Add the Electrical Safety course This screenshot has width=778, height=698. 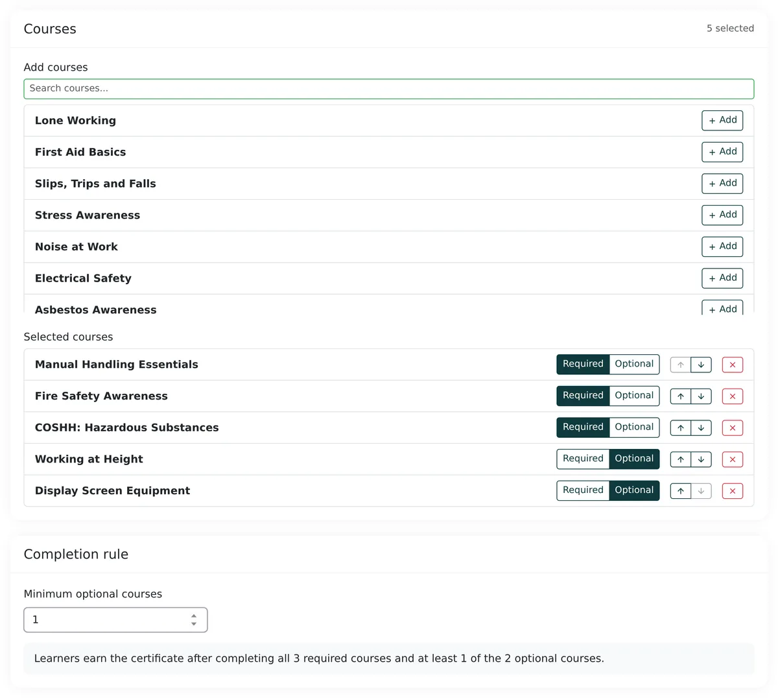click(722, 278)
